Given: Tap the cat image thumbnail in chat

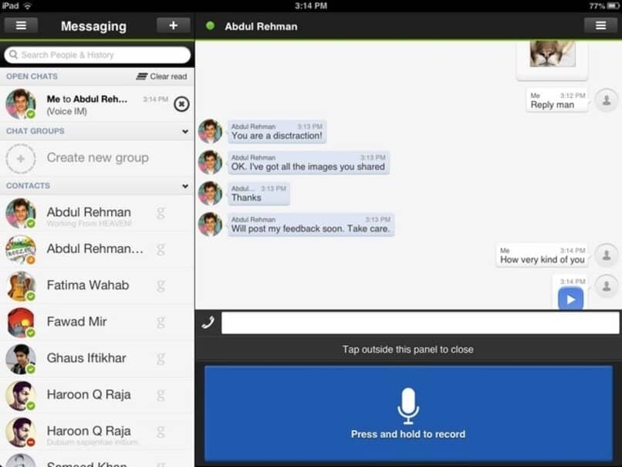Looking at the screenshot, I should (552, 54).
